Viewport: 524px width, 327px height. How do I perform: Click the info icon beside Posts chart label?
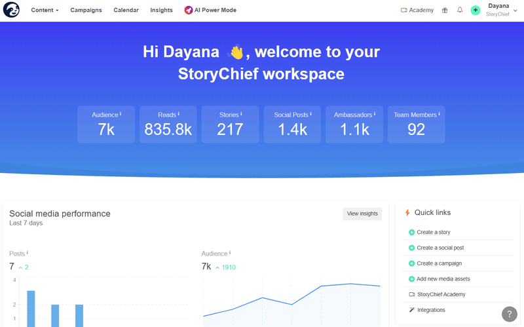28,253
